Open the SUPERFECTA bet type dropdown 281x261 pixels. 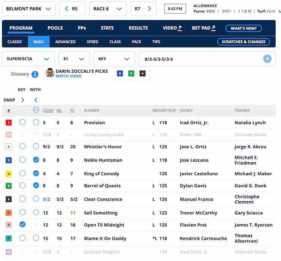point(28,59)
